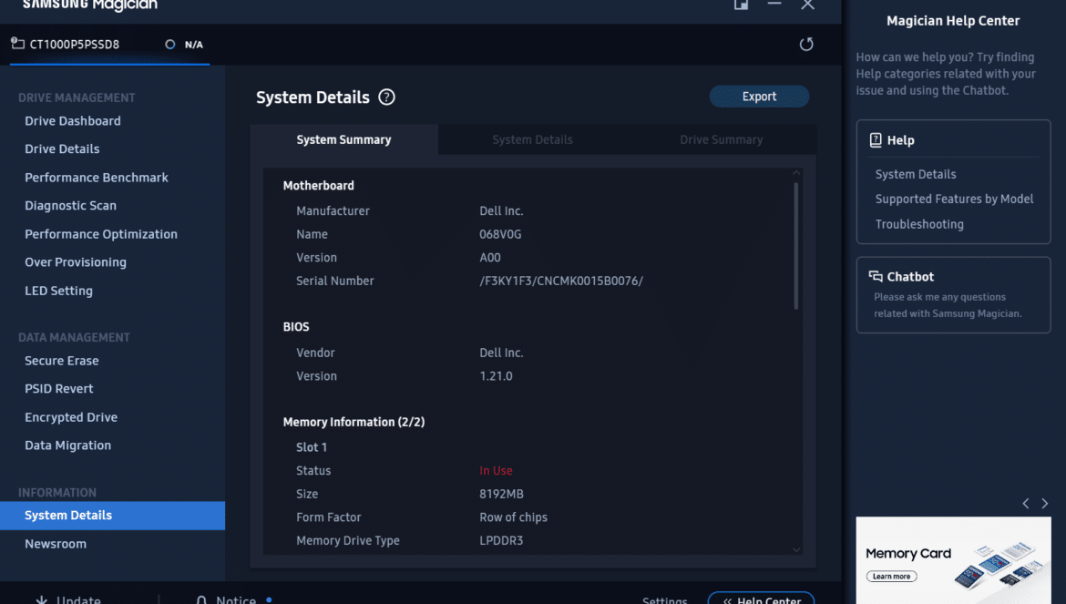1066x604 pixels.
Task: Click Notice in the bottom bar
Action: [x=236, y=600]
